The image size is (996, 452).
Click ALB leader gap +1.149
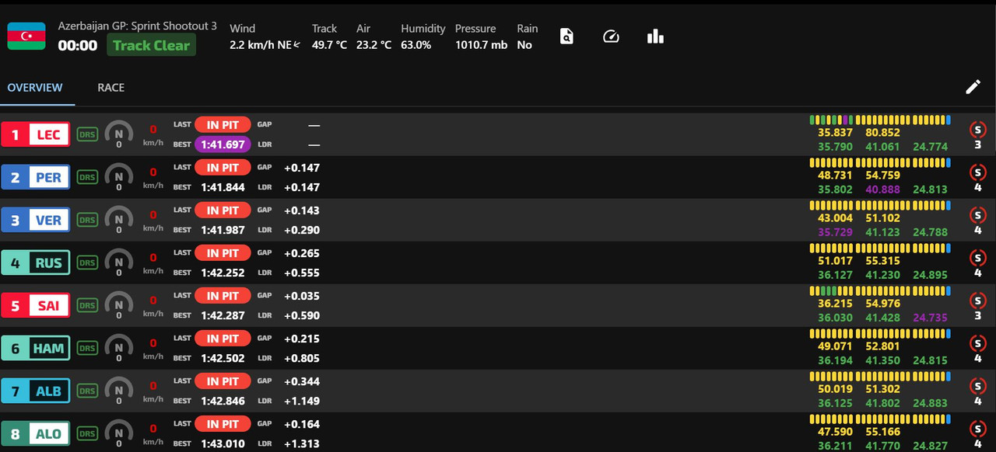[302, 401]
